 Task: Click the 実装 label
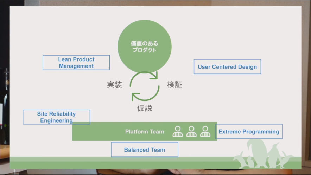114,85
